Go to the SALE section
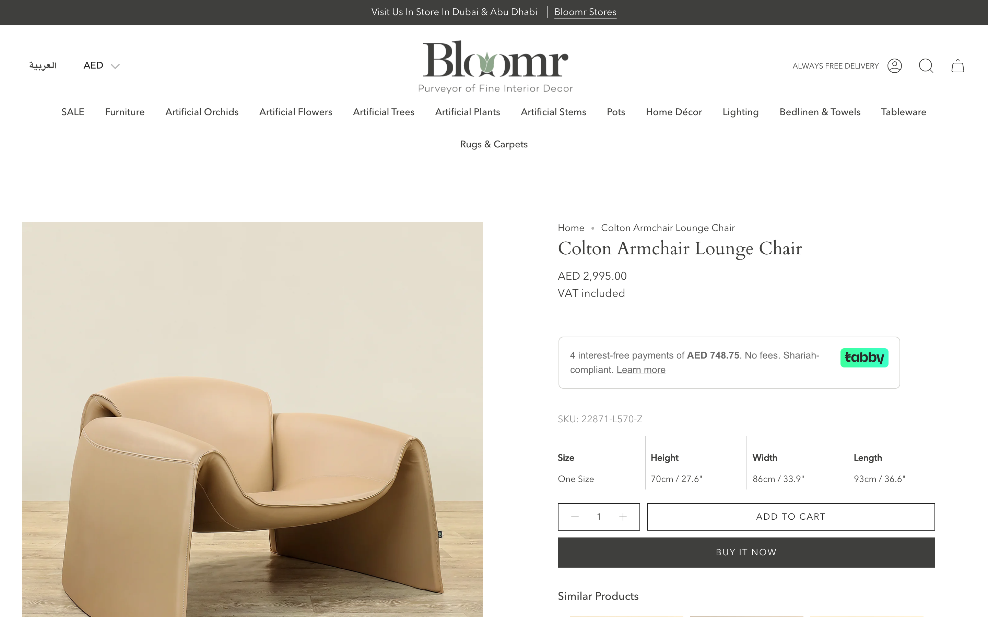 (73, 112)
